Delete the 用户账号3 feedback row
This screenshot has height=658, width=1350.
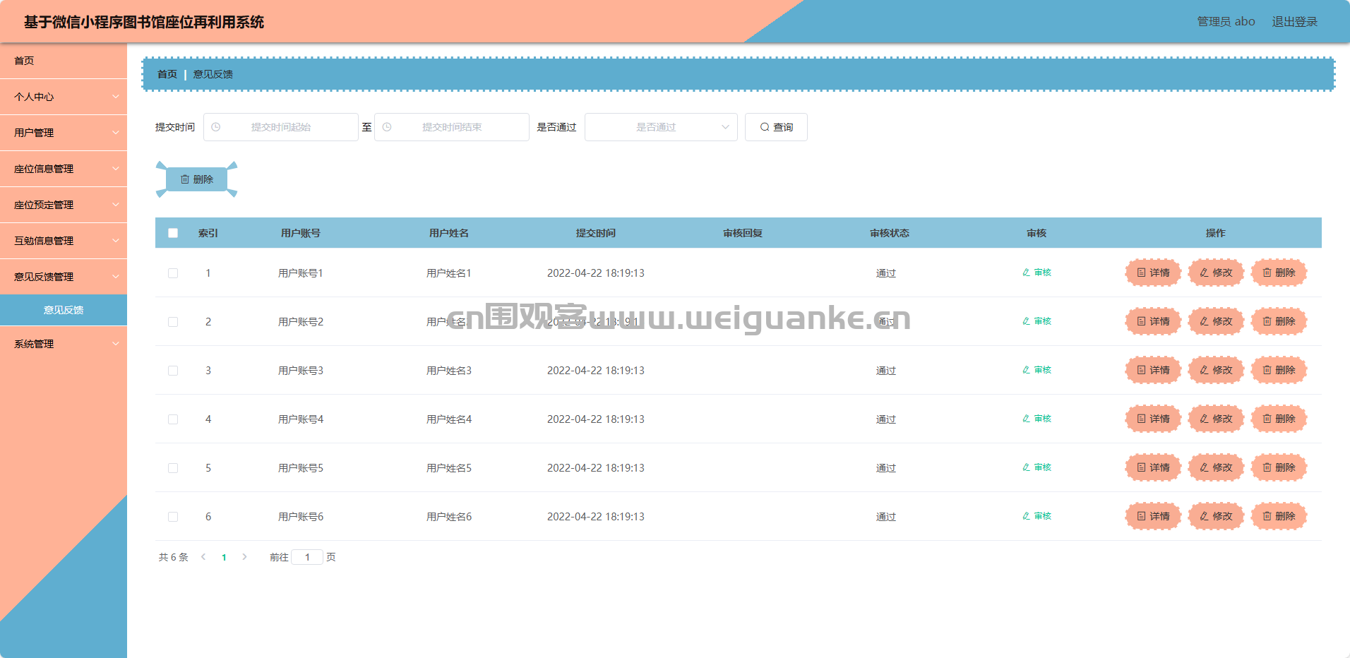1279,370
